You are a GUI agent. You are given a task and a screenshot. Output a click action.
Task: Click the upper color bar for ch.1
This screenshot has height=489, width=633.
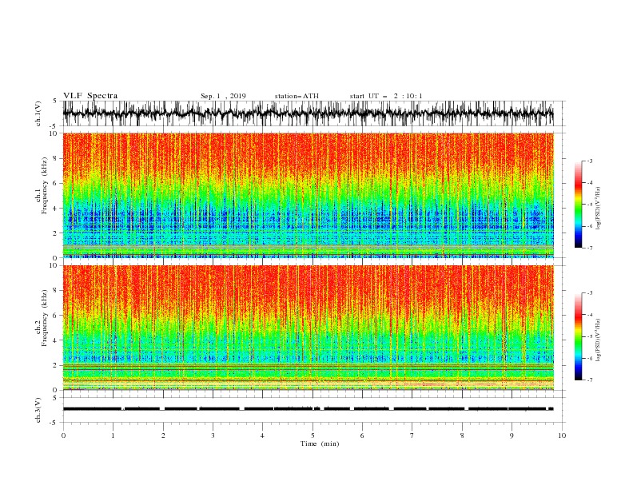pyautogui.click(x=578, y=205)
